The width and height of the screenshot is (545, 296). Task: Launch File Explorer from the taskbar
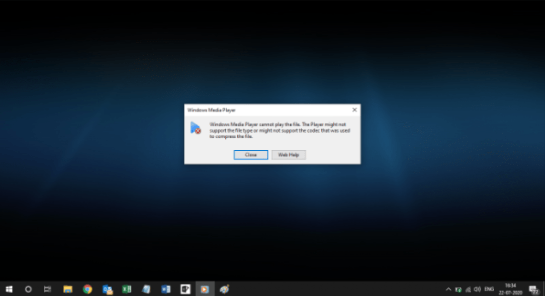pyautogui.click(x=68, y=289)
